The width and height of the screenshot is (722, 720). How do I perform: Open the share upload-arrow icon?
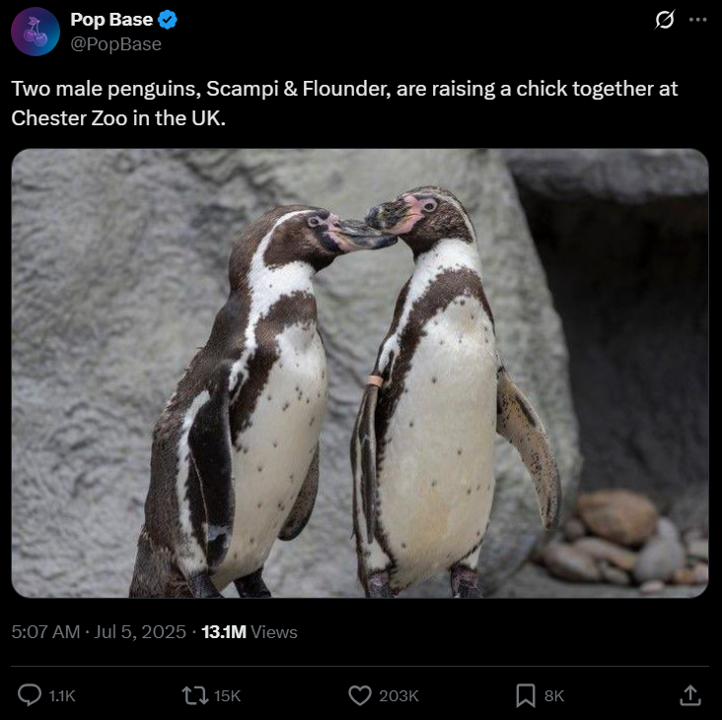pos(690,695)
